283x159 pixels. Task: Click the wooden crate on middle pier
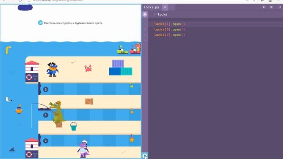click(89, 102)
